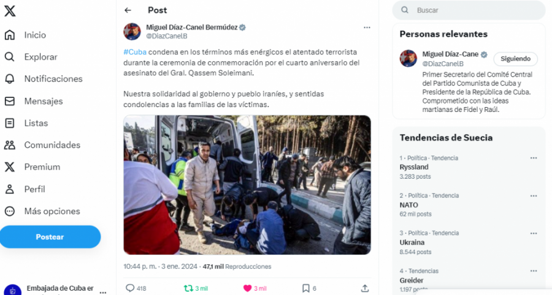Viewport: 552px width, 295px height.
Task: Click the X logo at top left
Action: (x=10, y=11)
